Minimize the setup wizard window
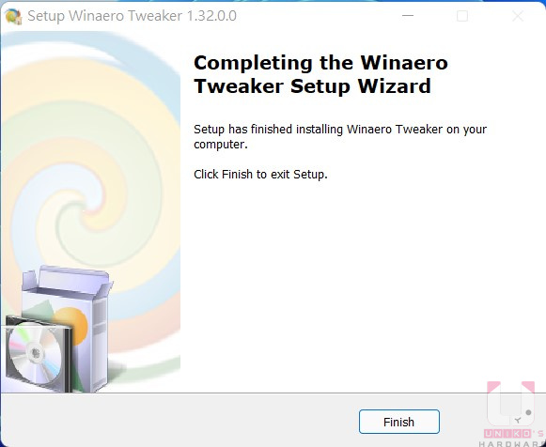Viewport: 546px width, 447px height. [408, 16]
